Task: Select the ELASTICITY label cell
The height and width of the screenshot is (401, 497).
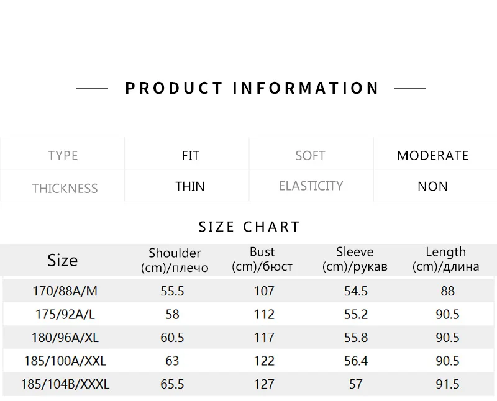Action: coord(311,186)
